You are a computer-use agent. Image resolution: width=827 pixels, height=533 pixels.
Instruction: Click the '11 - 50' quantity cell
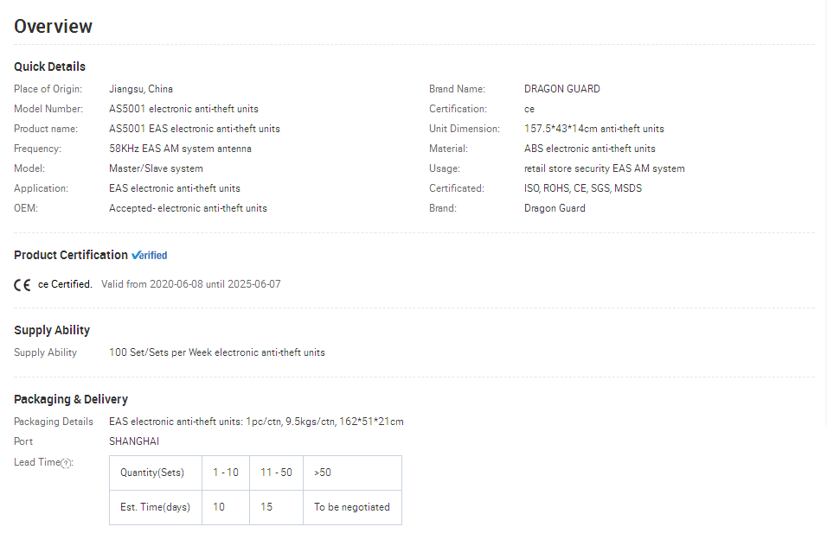pyautogui.click(x=276, y=473)
